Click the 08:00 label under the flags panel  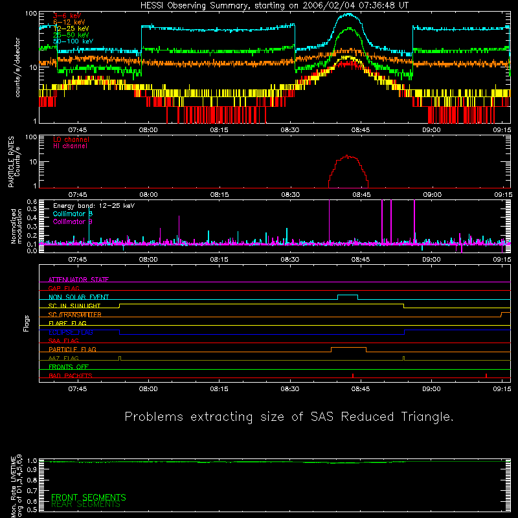point(148,389)
